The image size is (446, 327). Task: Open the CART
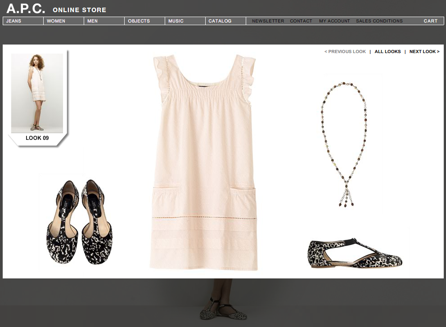click(x=430, y=21)
